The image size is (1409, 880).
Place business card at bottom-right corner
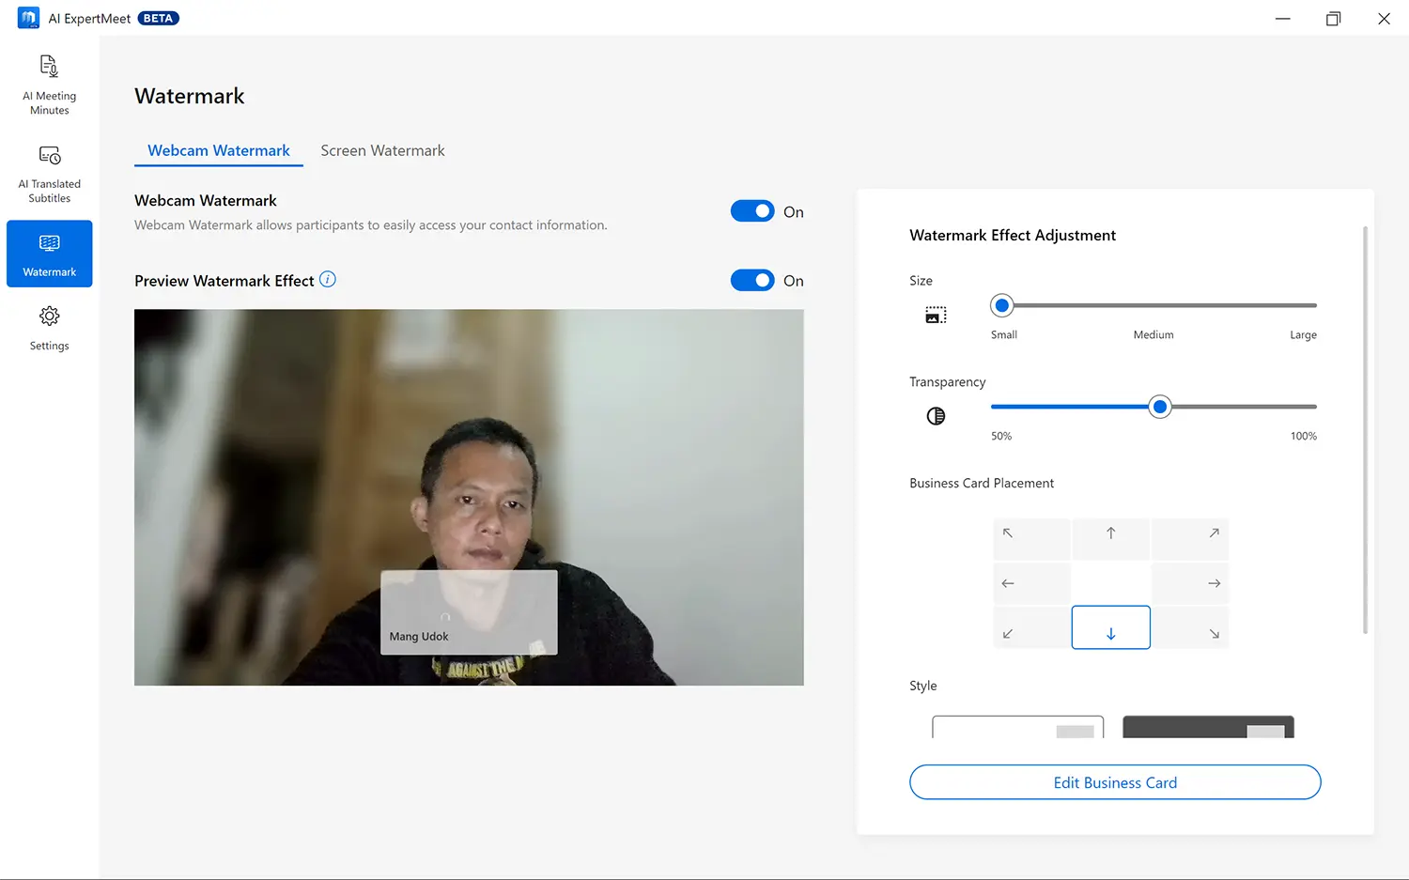pos(1190,628)
